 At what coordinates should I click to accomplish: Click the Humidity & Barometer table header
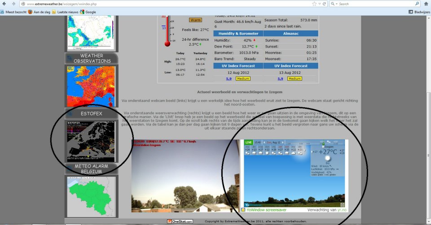pos(238,34)
